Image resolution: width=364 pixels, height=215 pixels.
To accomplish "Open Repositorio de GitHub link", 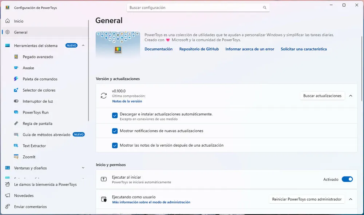I will 199,49.
